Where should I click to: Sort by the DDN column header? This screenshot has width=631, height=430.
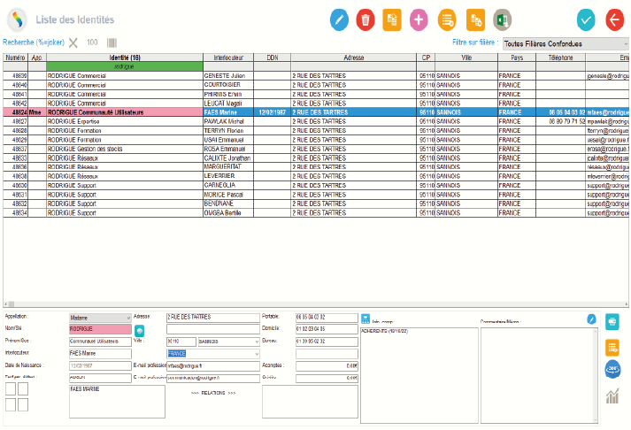273,58
